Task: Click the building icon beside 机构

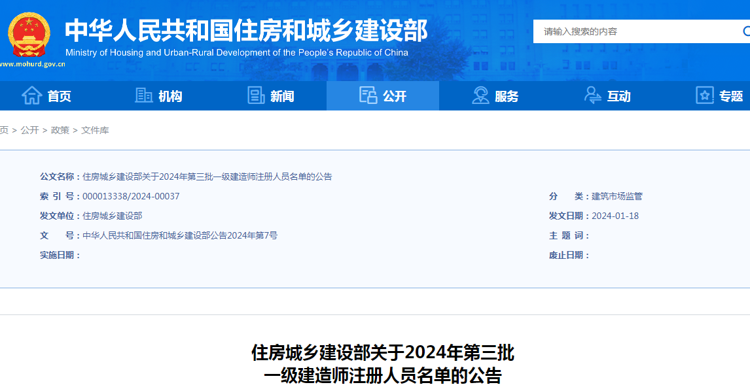Action: 144,95
